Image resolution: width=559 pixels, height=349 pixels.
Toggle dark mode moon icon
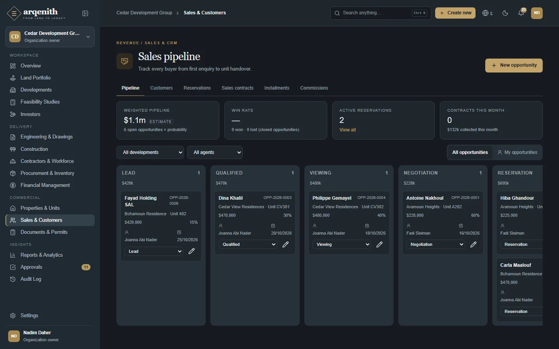point(505,13)
